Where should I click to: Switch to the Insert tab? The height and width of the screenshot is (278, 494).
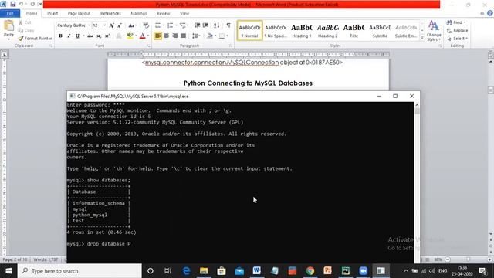(x=52, y=13)
